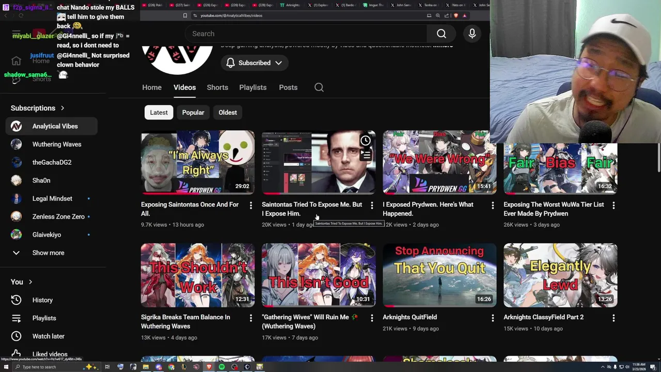Switch to the channel Home tab

coord(152,87)
